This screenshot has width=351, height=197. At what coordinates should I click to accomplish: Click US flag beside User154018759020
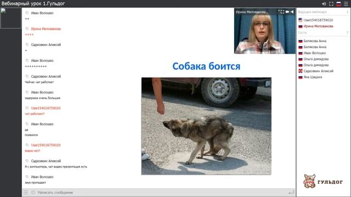coord(301,20)
